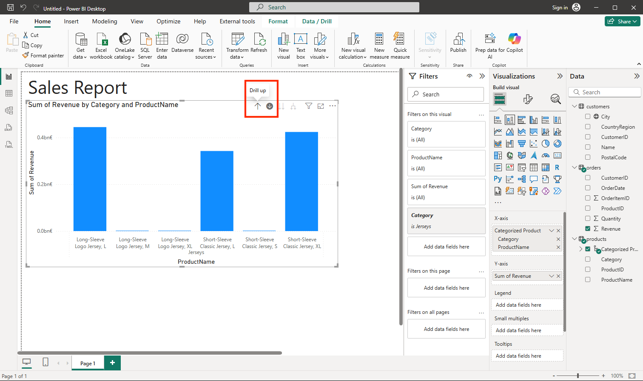This screenshot has height=381, width=643.
Task: Select the stacked bar chart visual
Action: pos(498,120)
